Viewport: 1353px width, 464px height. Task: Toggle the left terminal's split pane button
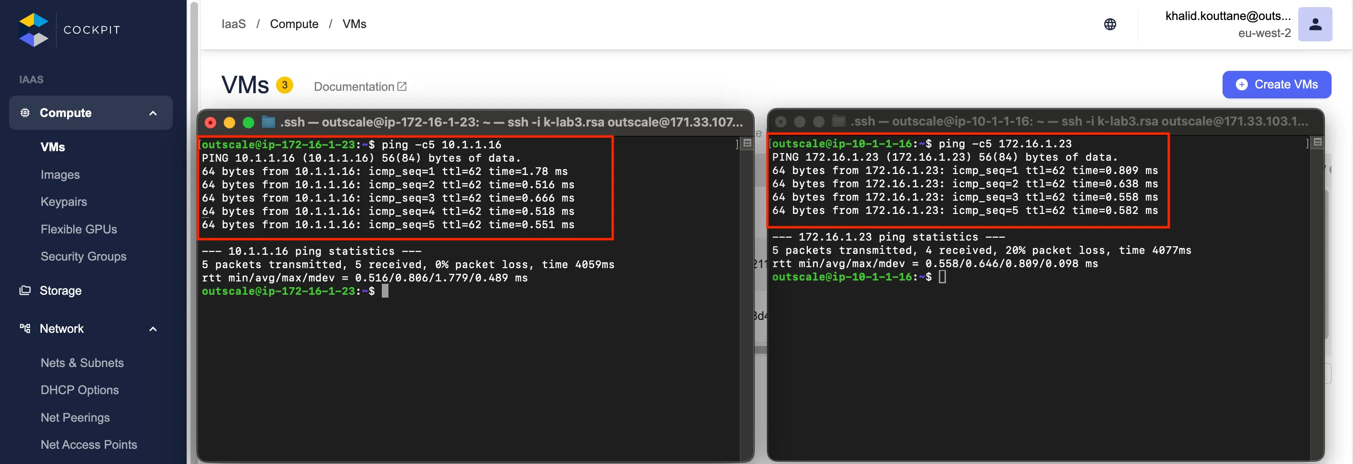[x=747, y=143]
